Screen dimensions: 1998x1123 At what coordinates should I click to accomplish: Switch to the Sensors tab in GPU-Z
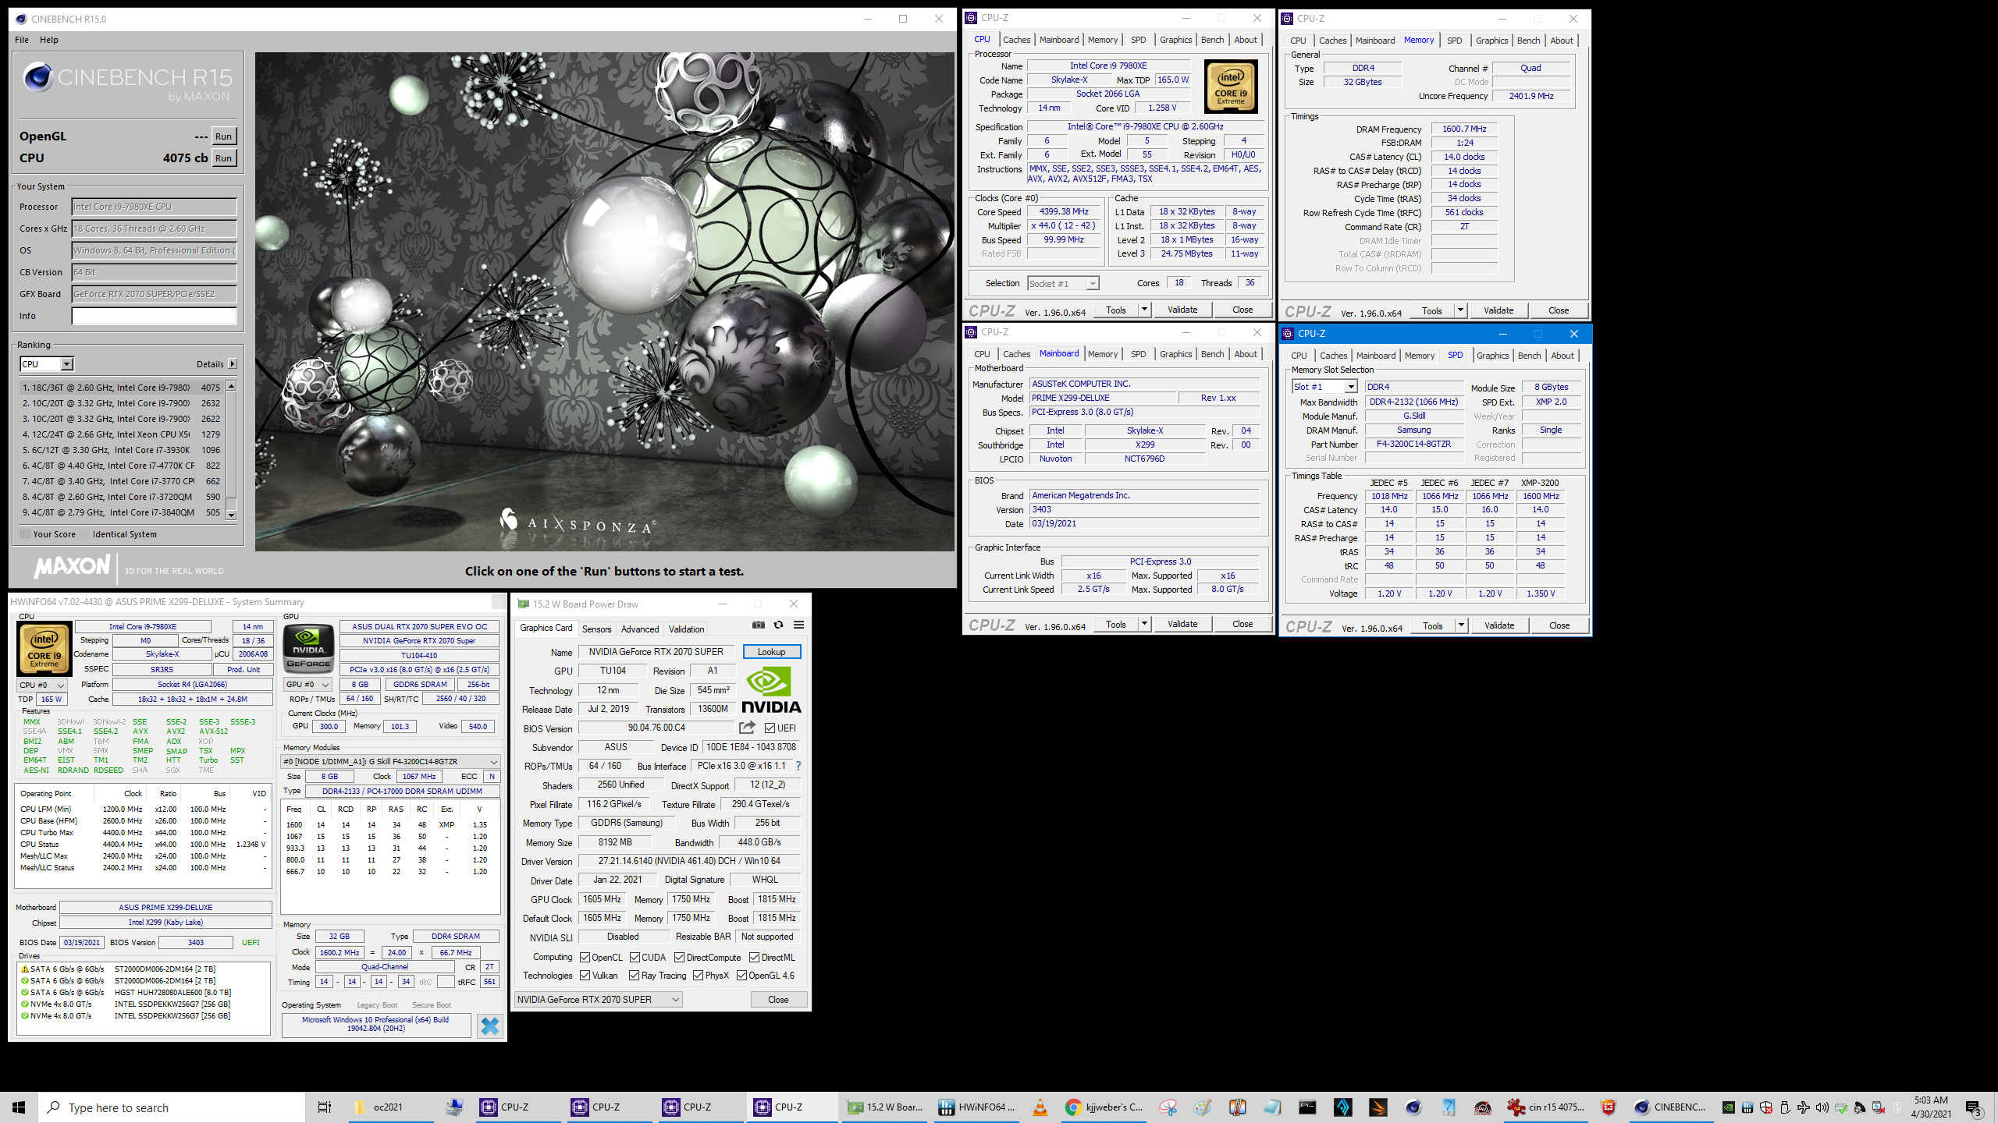coord(597,629)
